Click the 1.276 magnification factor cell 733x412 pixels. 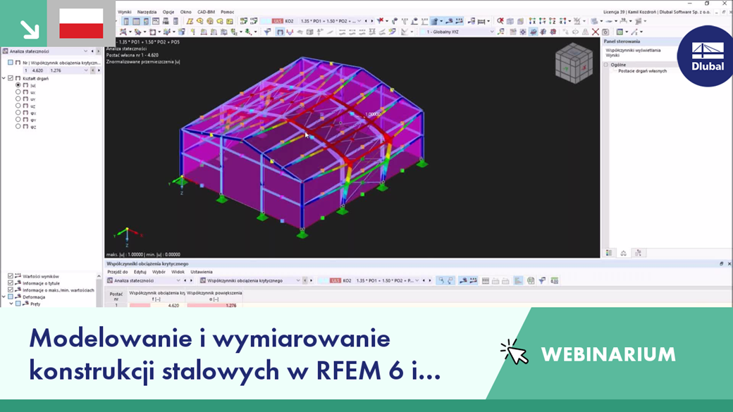click(x=214, y=306)
